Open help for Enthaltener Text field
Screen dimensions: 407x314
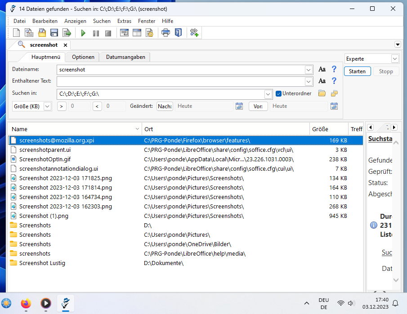[334, 81]
